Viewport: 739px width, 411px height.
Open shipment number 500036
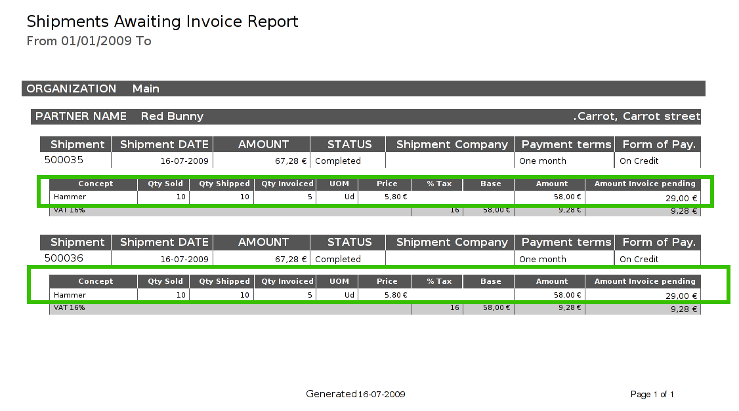pyautogui.click(x=64, y=258)
